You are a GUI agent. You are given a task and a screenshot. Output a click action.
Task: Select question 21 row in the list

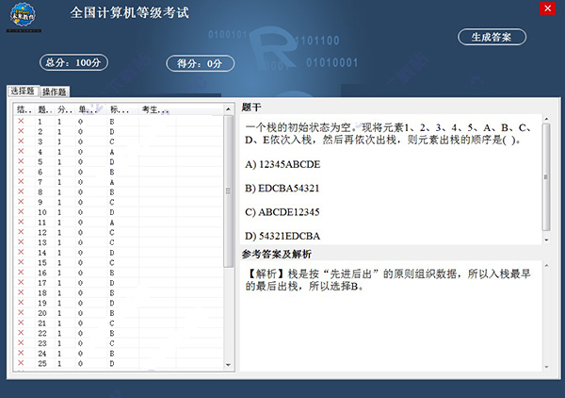[x=119, y=323]
